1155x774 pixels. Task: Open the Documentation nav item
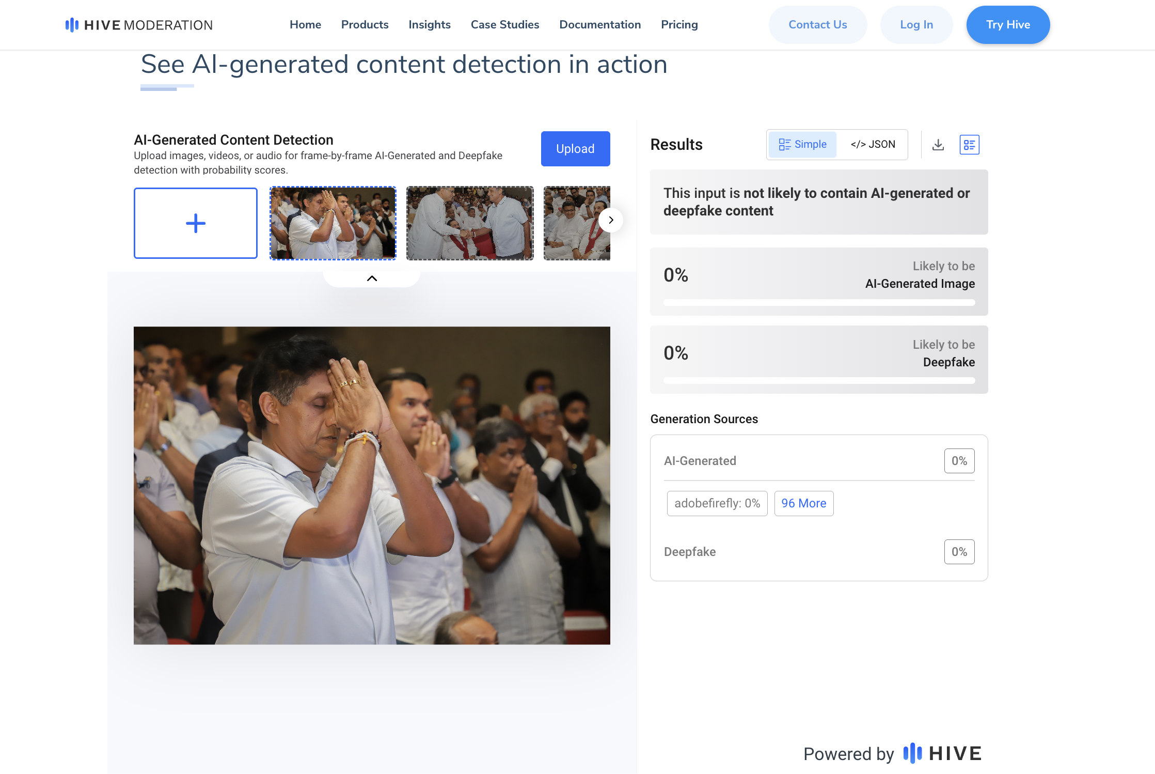pos(600,25)
